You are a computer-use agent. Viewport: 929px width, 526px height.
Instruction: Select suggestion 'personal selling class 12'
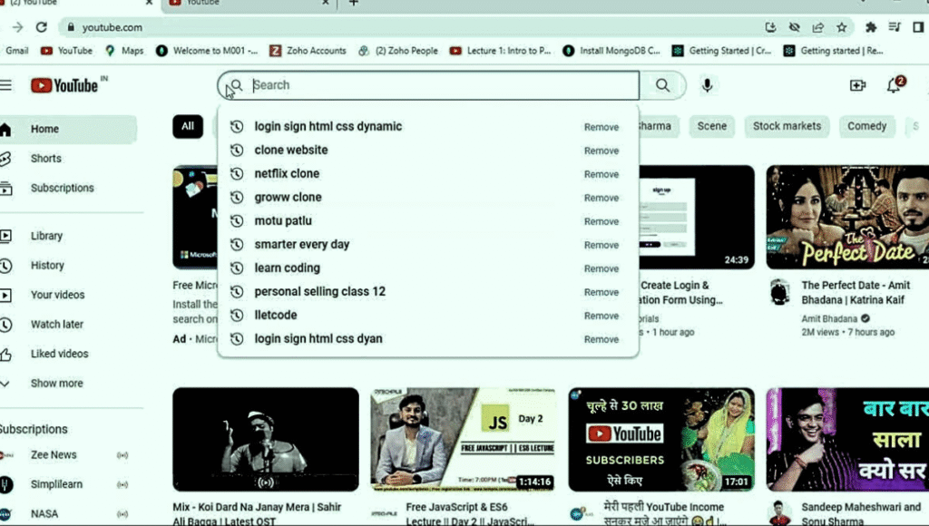320,292
